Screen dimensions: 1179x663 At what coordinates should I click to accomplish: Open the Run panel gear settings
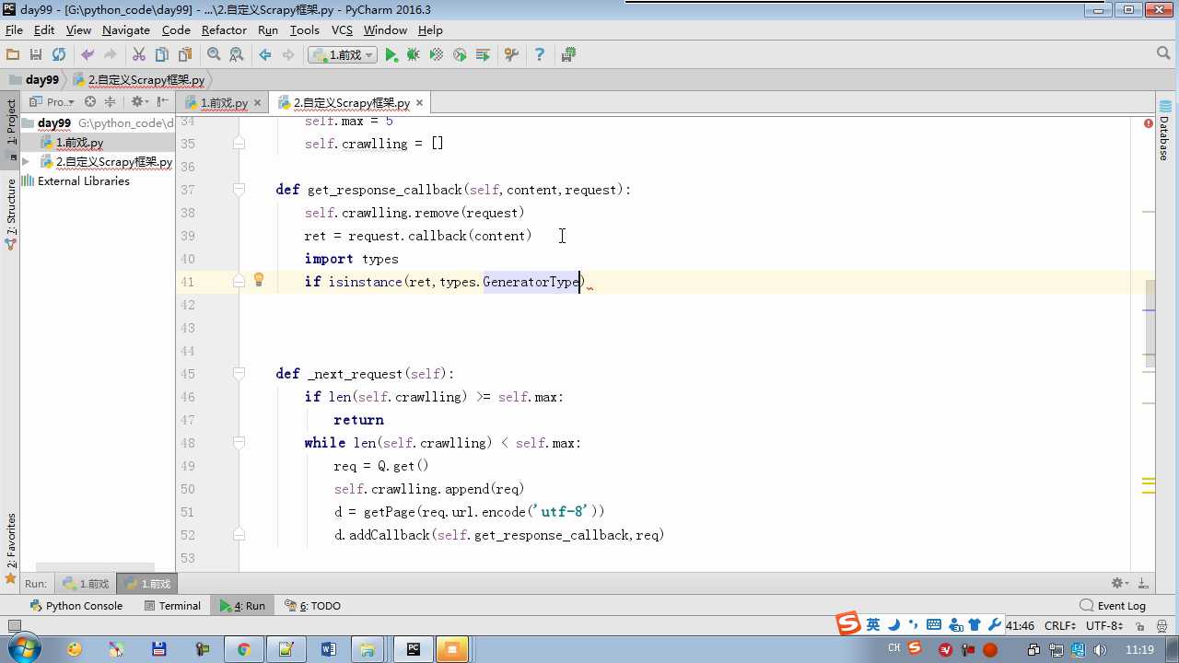coord(1120,583)
